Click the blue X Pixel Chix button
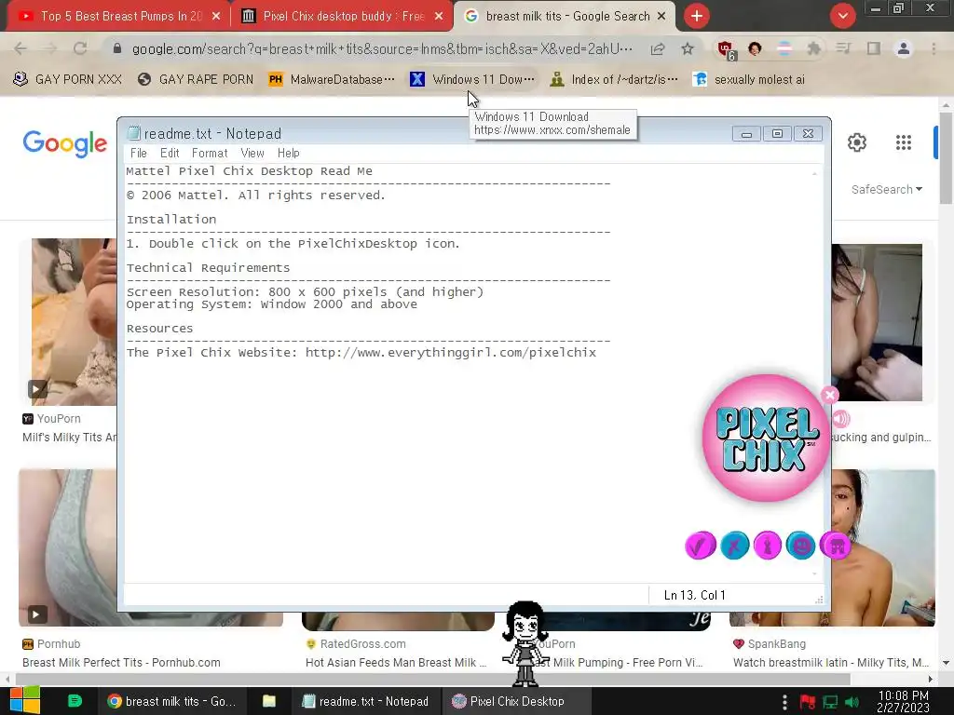Screen dimensions: 954x715 [x=734, y=546]
